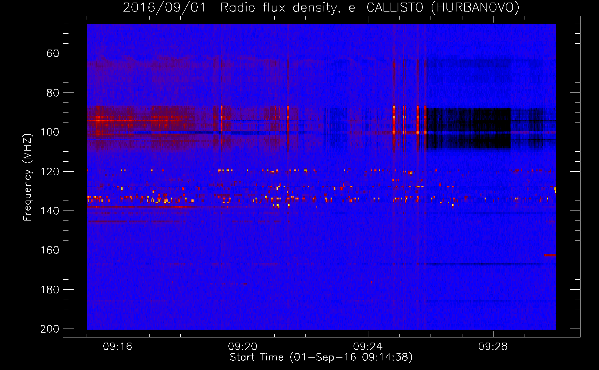Click the 60 frequency tick label
The image size is (599, 370).
tap(53, 54)
